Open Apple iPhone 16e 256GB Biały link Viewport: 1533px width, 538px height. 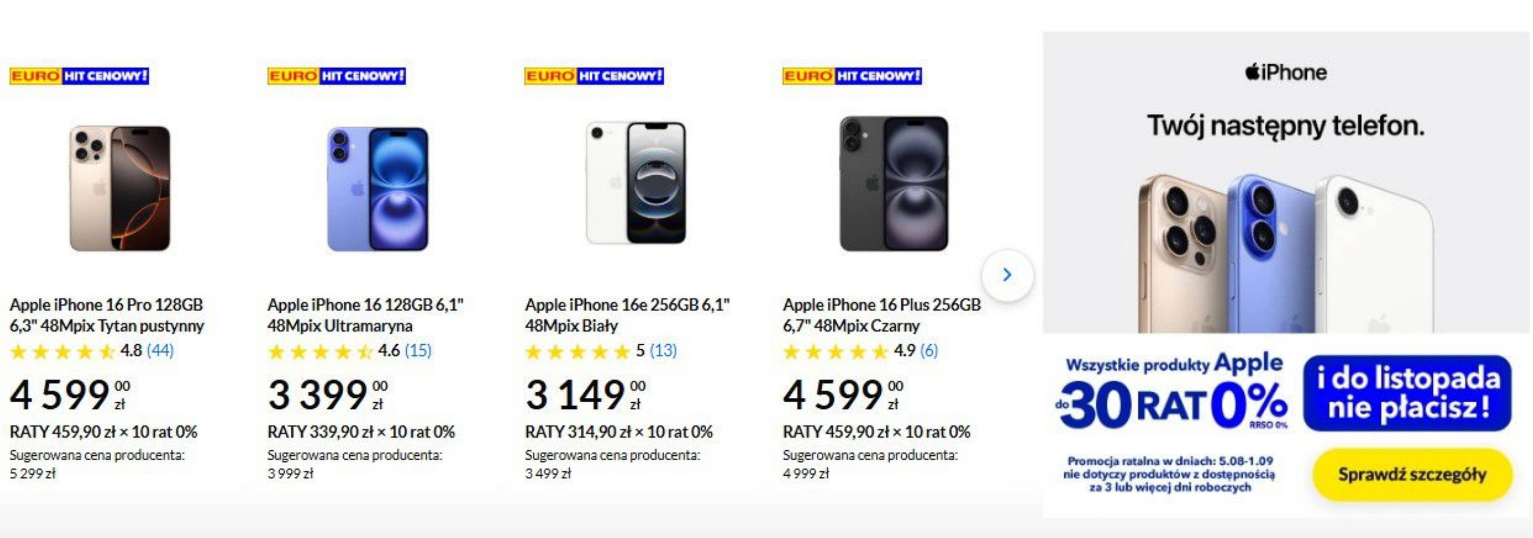(627, 315)
